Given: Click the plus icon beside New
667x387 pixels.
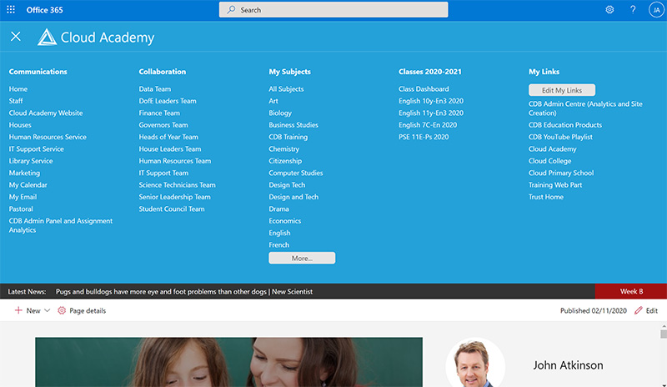Looking at the screenshot, I should pyautogui.click(x=18, y=310).
